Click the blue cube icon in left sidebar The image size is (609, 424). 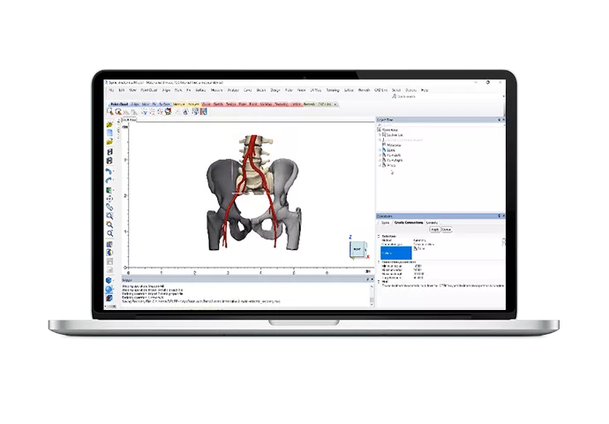click(109, 281)
